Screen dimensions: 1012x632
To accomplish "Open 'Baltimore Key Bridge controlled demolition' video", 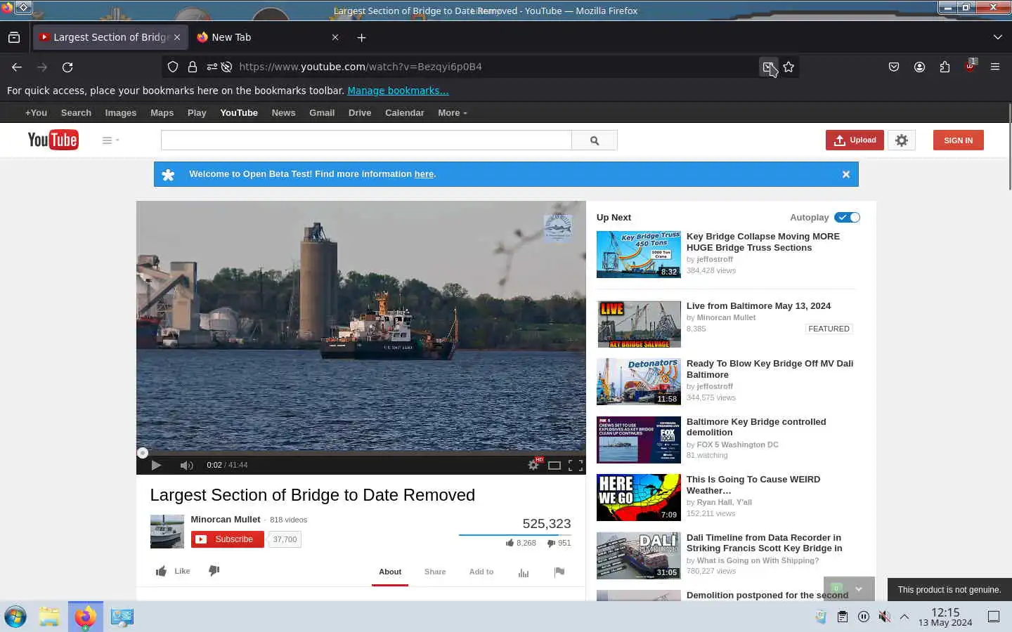I will tap(756, 427).
